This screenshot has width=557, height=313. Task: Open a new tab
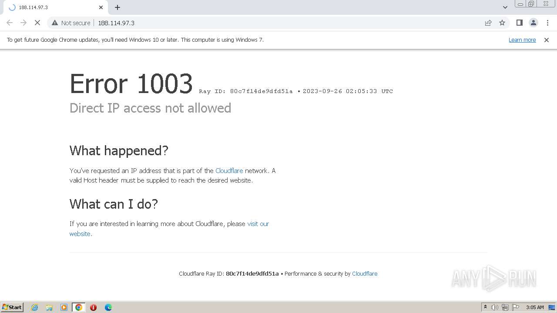pos(117,7)
